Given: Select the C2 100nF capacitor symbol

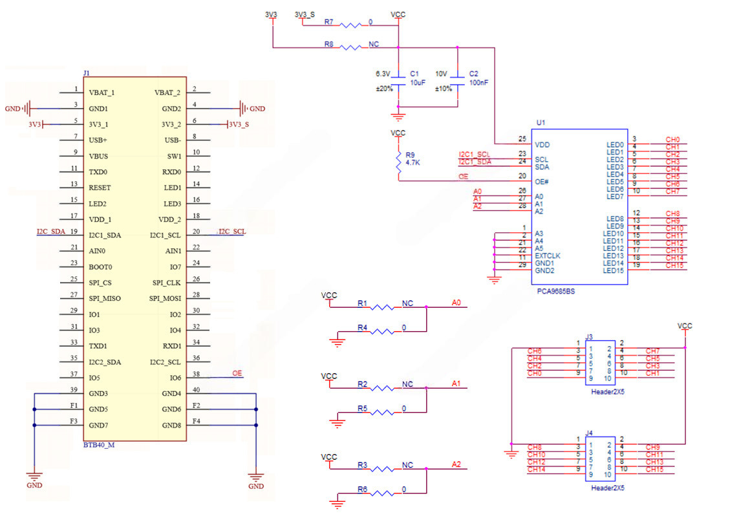Looking at the screenshot, I should click(x=458, y=82).
